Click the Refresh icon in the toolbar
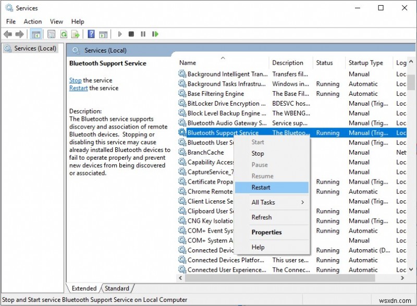Viewport: 417px width, 306px height. point(63,34)
